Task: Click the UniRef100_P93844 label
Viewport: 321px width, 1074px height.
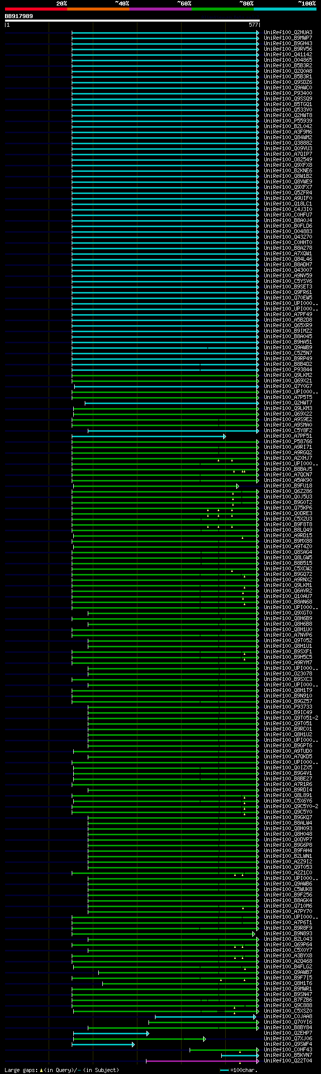Action: coord(288,370)
